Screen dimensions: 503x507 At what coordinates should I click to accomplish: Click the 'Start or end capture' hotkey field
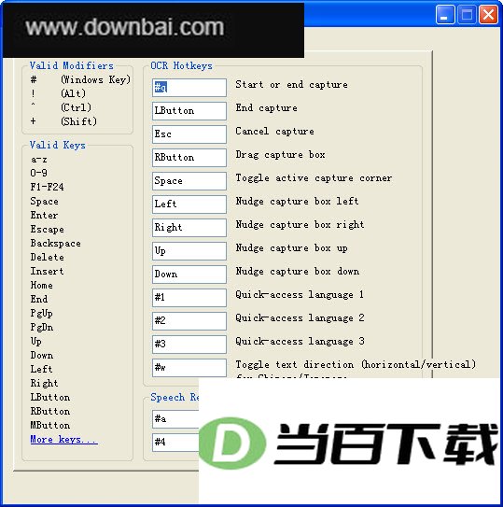pyautogui.click(x=189, y=88)
